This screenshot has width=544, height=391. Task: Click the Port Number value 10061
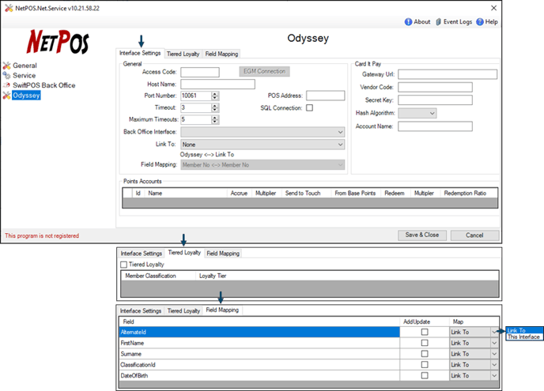click(190, 96)
